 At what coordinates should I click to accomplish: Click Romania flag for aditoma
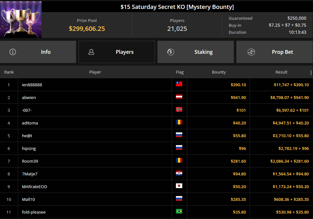click(179, 122)
